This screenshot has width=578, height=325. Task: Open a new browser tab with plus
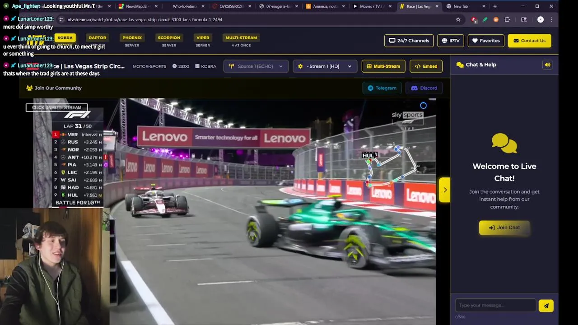(495, 6)
